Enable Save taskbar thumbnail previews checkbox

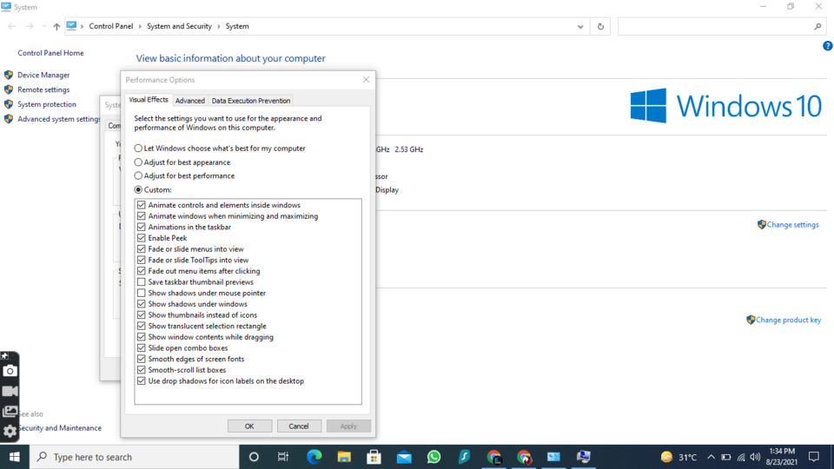[x=142, y=282]
